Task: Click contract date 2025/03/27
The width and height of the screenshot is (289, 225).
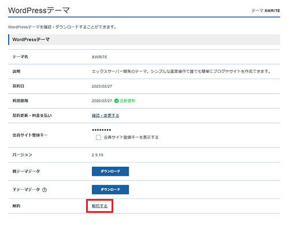Action: tap(102, 86)
